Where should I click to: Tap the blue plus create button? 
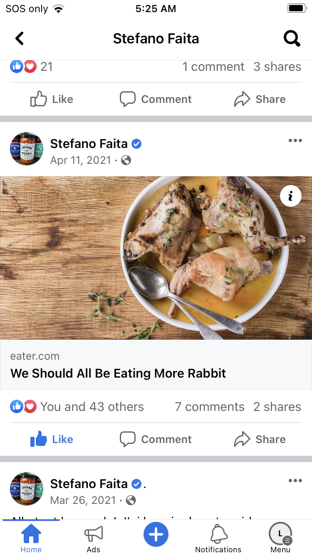(156, 534)
